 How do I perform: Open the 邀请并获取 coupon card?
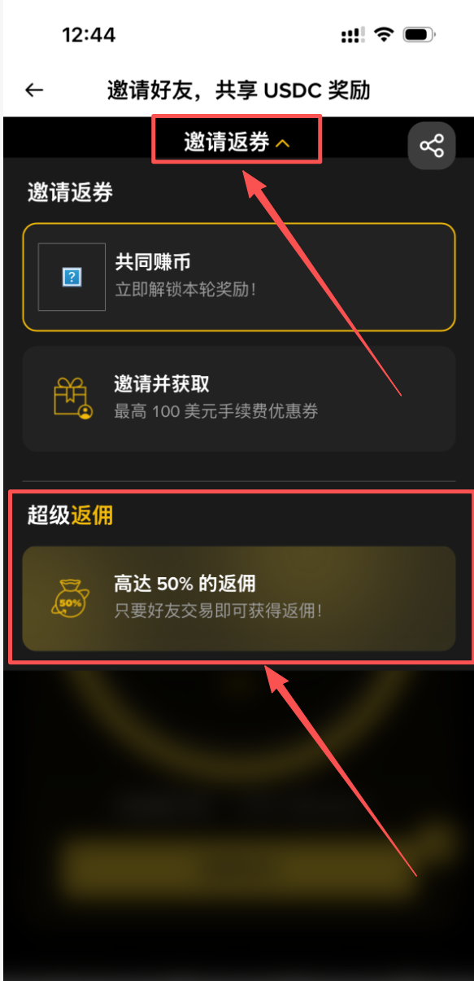click(x=239, y=398)
